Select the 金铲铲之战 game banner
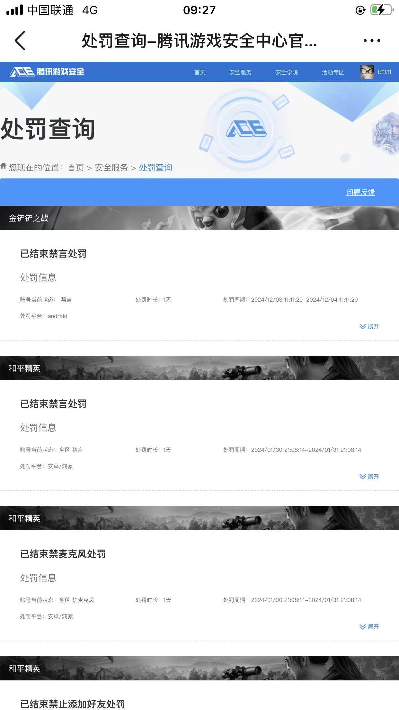Screen dimensions: 399x710 199,218
